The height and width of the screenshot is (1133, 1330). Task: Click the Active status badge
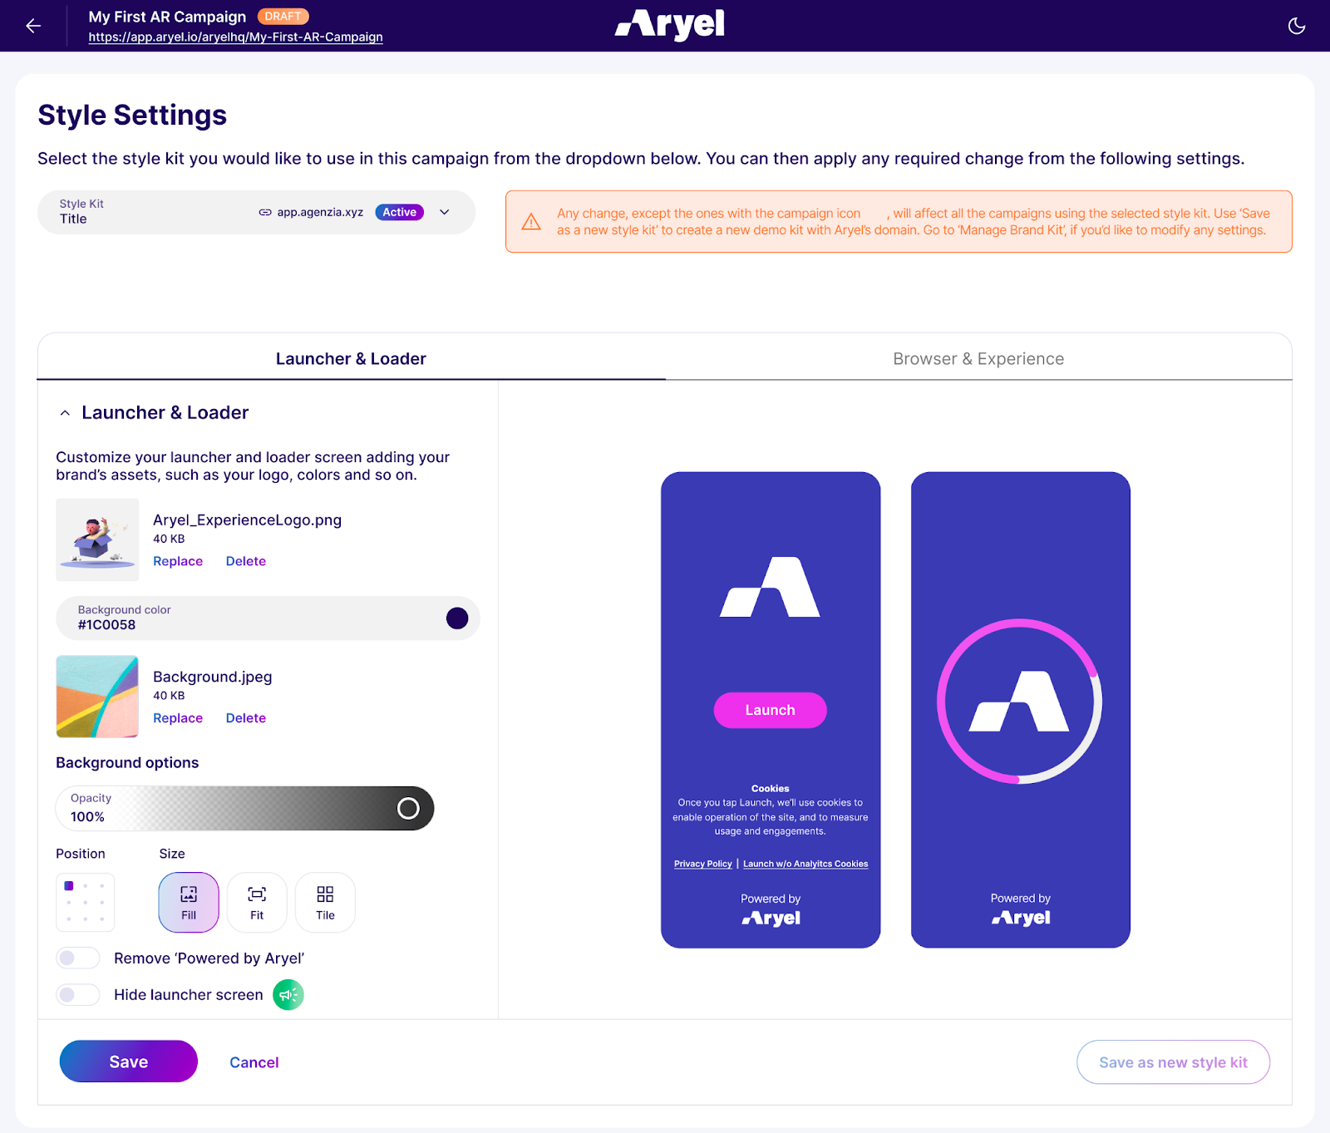(399, 212)
